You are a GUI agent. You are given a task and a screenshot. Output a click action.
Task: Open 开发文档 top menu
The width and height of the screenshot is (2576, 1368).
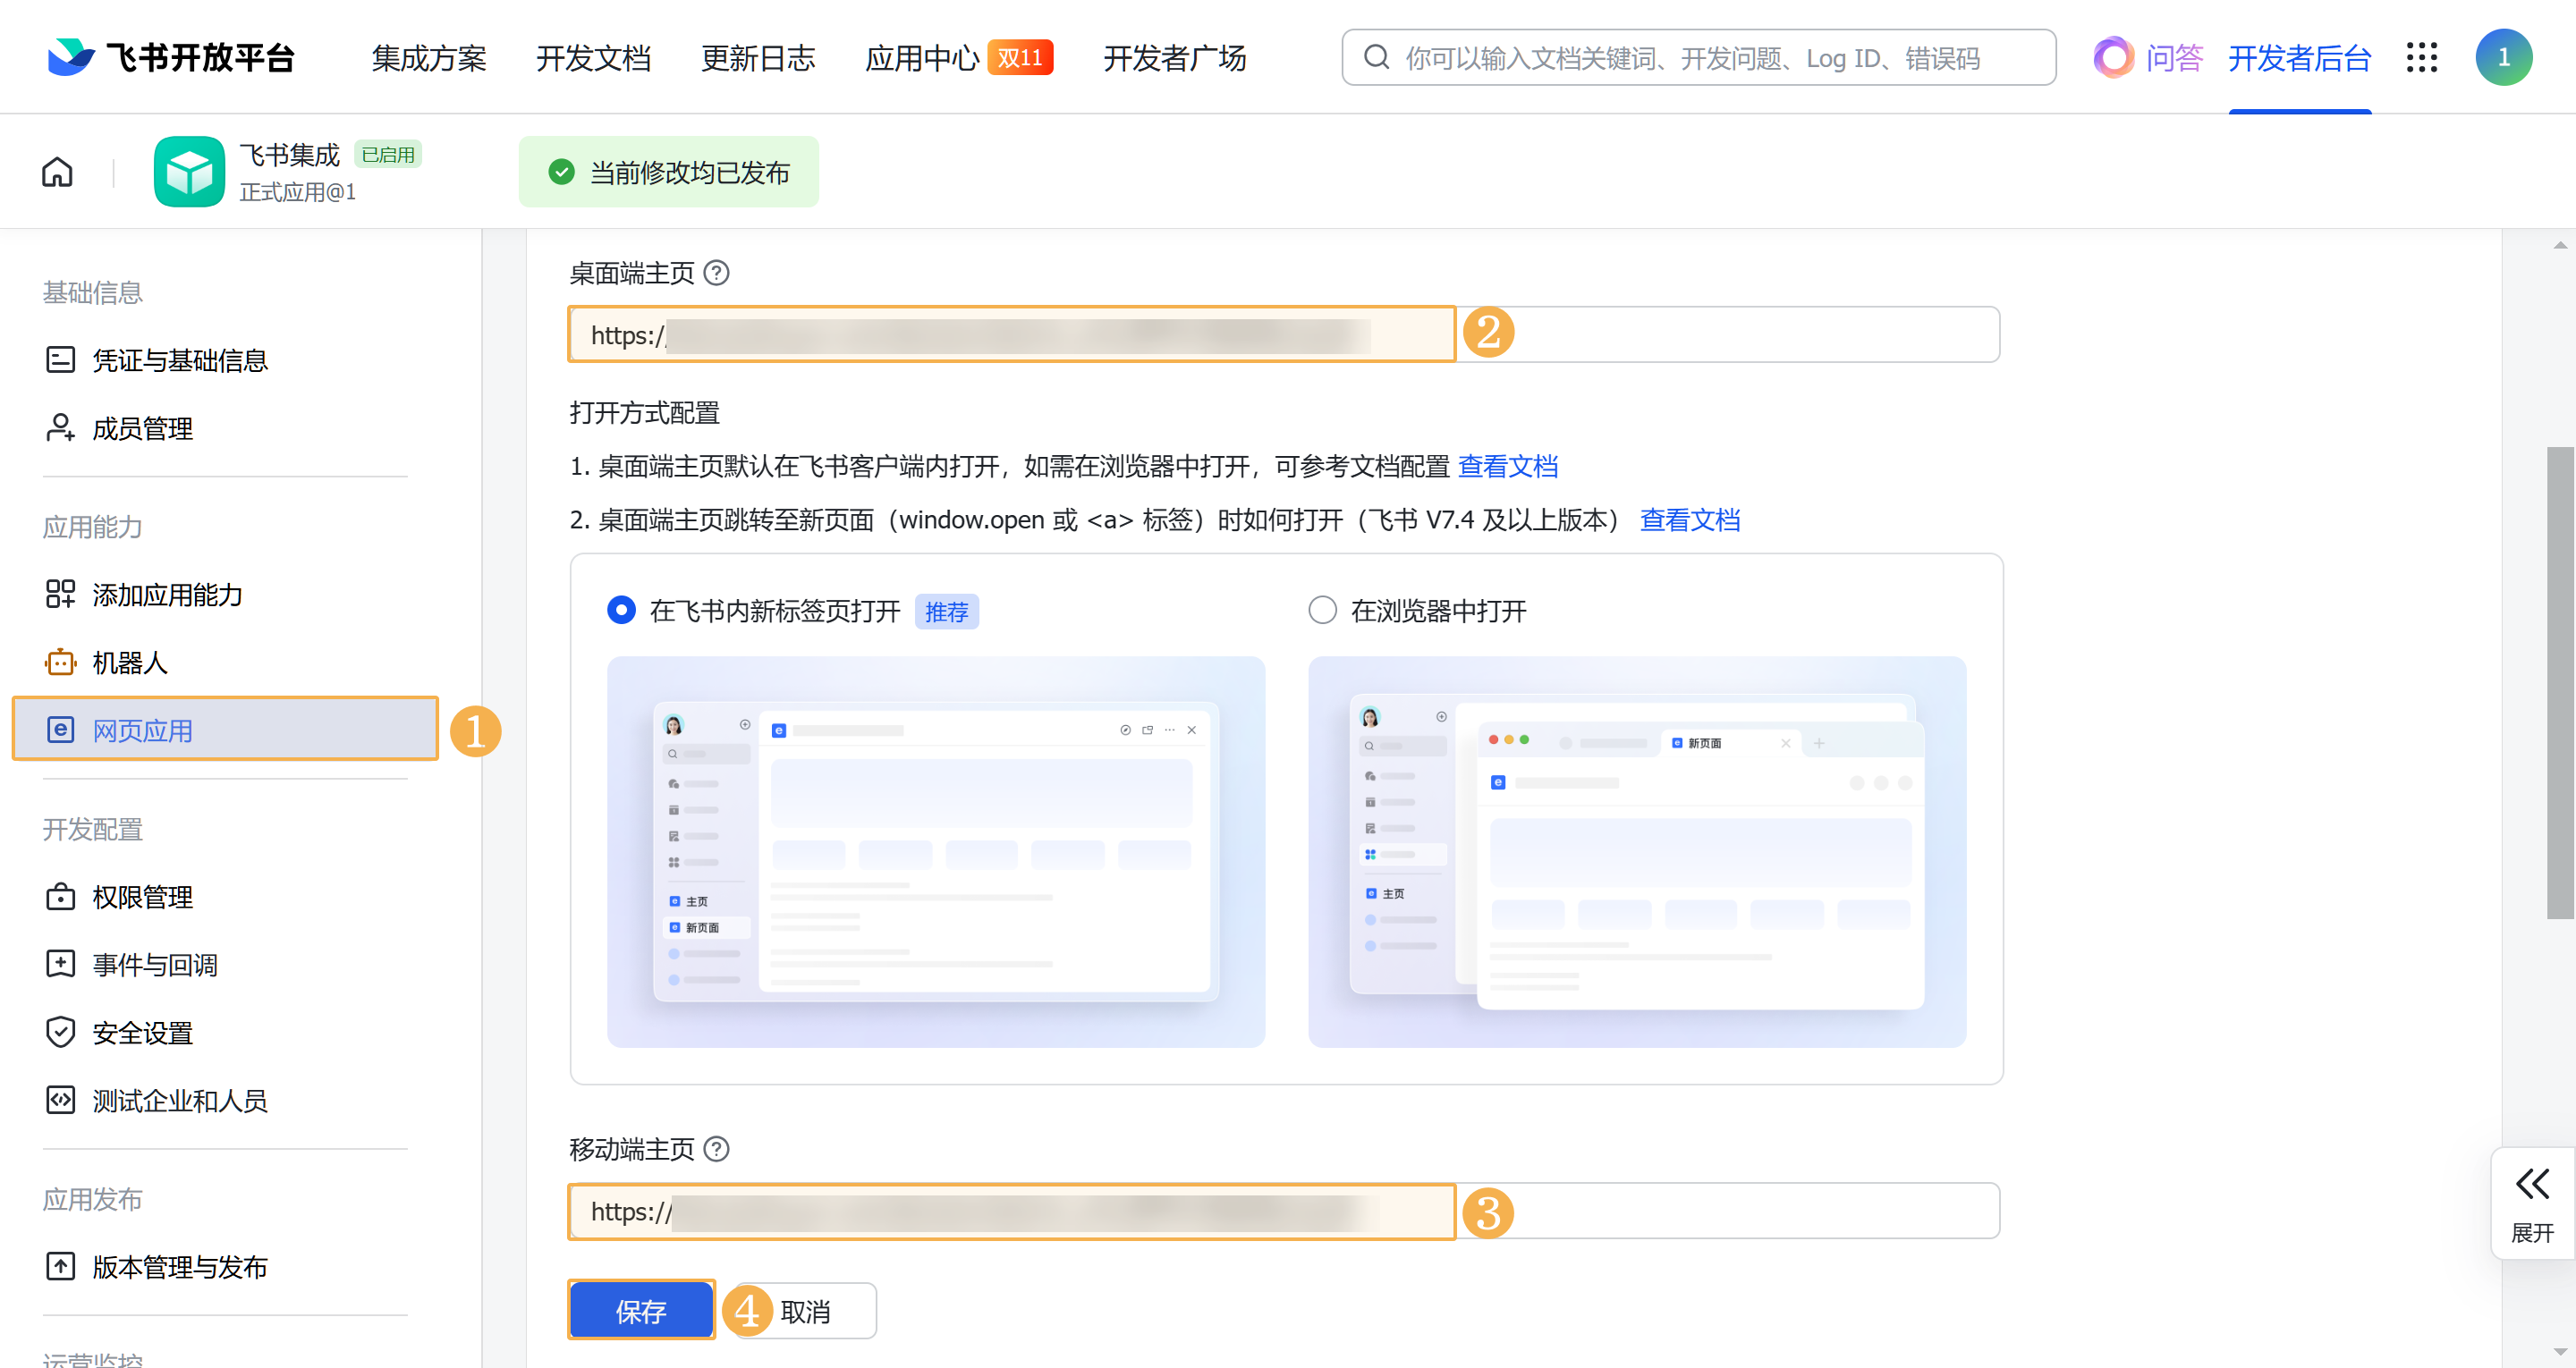(x=593, y=58)
